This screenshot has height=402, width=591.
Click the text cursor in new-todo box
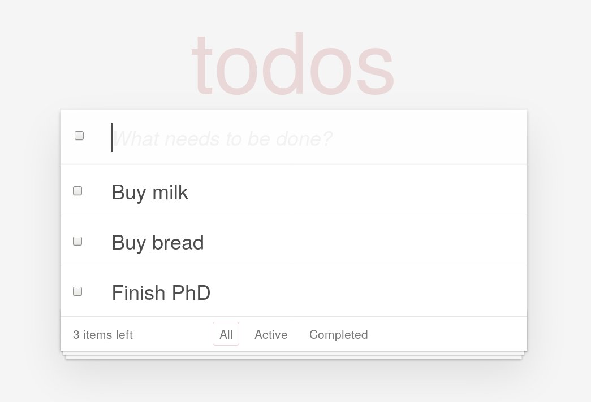pyautogui.click(x=112, y=137)
